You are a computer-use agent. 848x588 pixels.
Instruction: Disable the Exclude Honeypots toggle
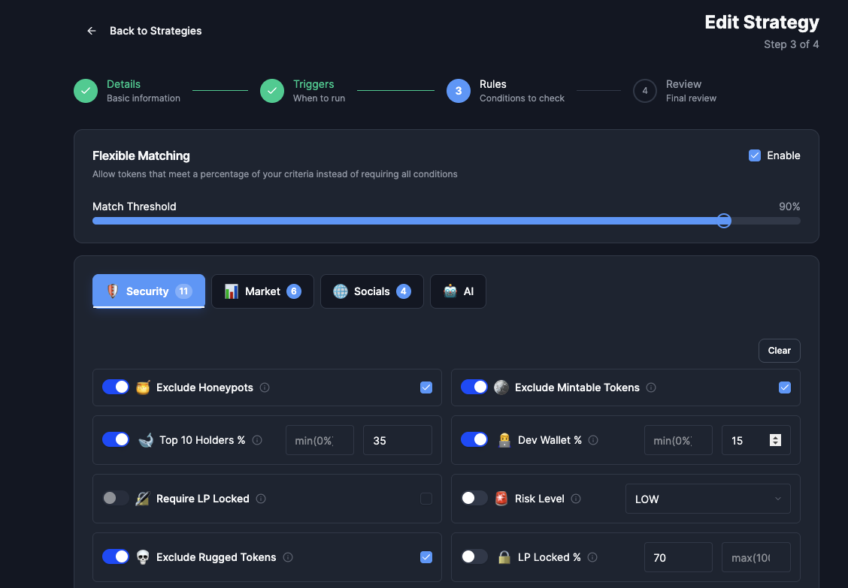click(115, 387)
